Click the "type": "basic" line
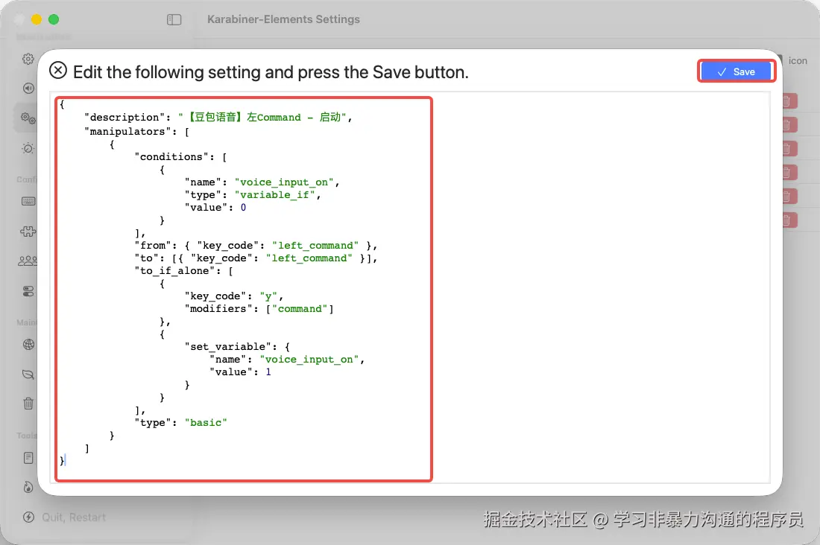The height and width of the screenshot is (545, 820). 180,423
